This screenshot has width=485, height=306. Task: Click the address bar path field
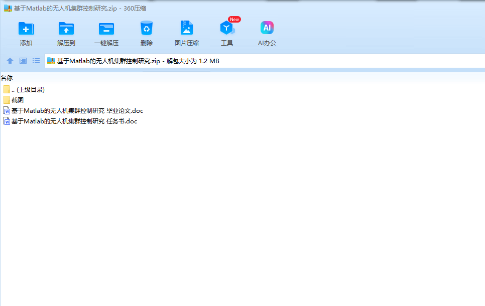[x=265, y=61]
